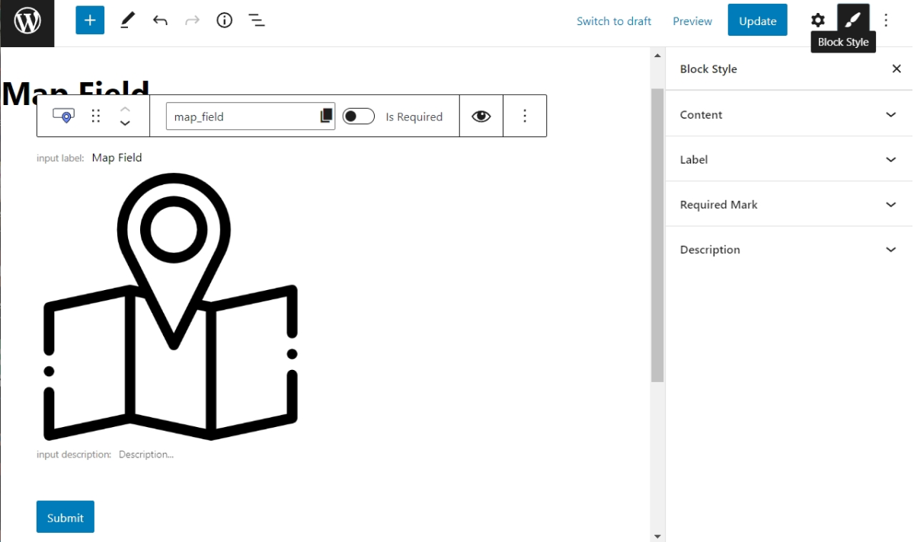Expand the Content panel
Viewport: 914px width, 542px height.
(x=788, y=114)
